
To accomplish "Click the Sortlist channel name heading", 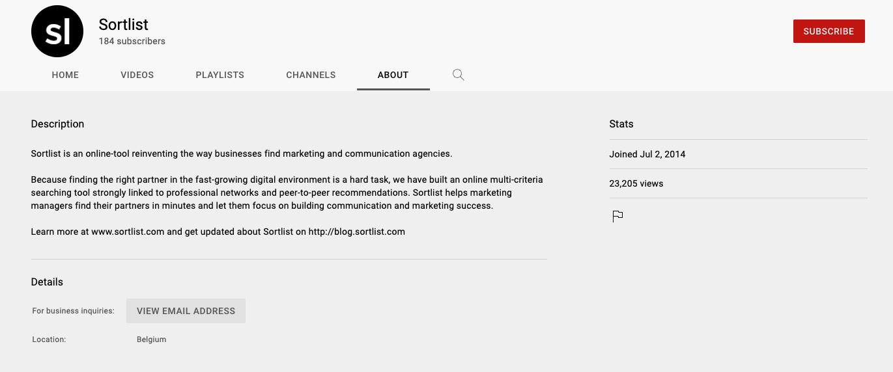I will coord(124,25).
